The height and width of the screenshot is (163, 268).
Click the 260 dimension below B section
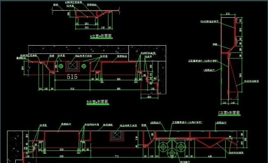pos(149,97)
